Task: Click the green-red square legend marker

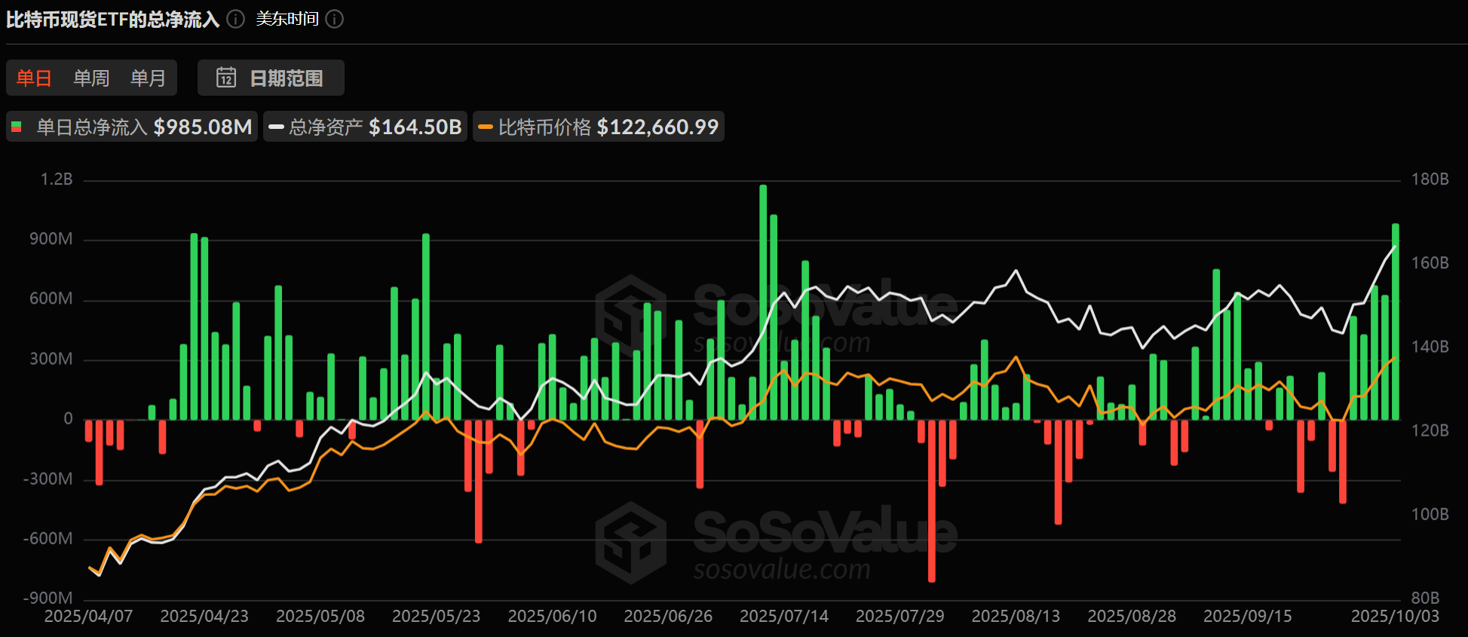Action: (17, 127)
